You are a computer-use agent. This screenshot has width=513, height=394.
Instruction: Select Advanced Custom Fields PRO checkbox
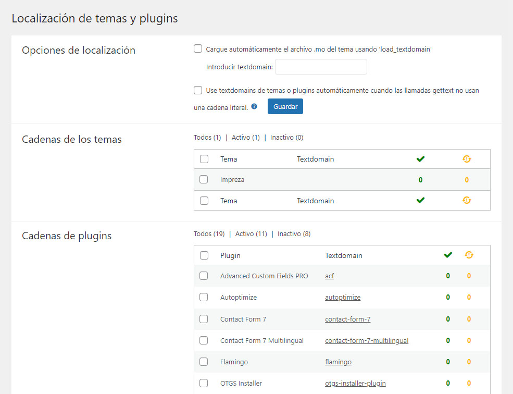point(204,276)
